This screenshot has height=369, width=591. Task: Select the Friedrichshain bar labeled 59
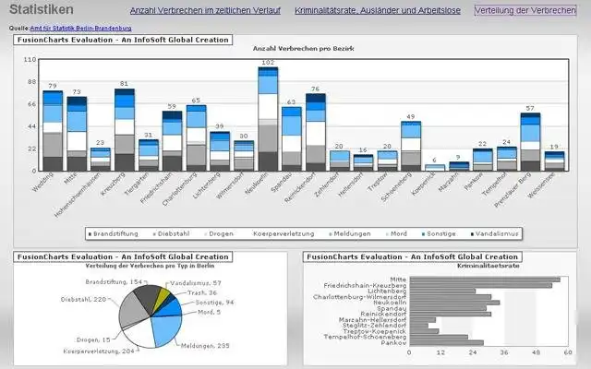click(172, 141)
